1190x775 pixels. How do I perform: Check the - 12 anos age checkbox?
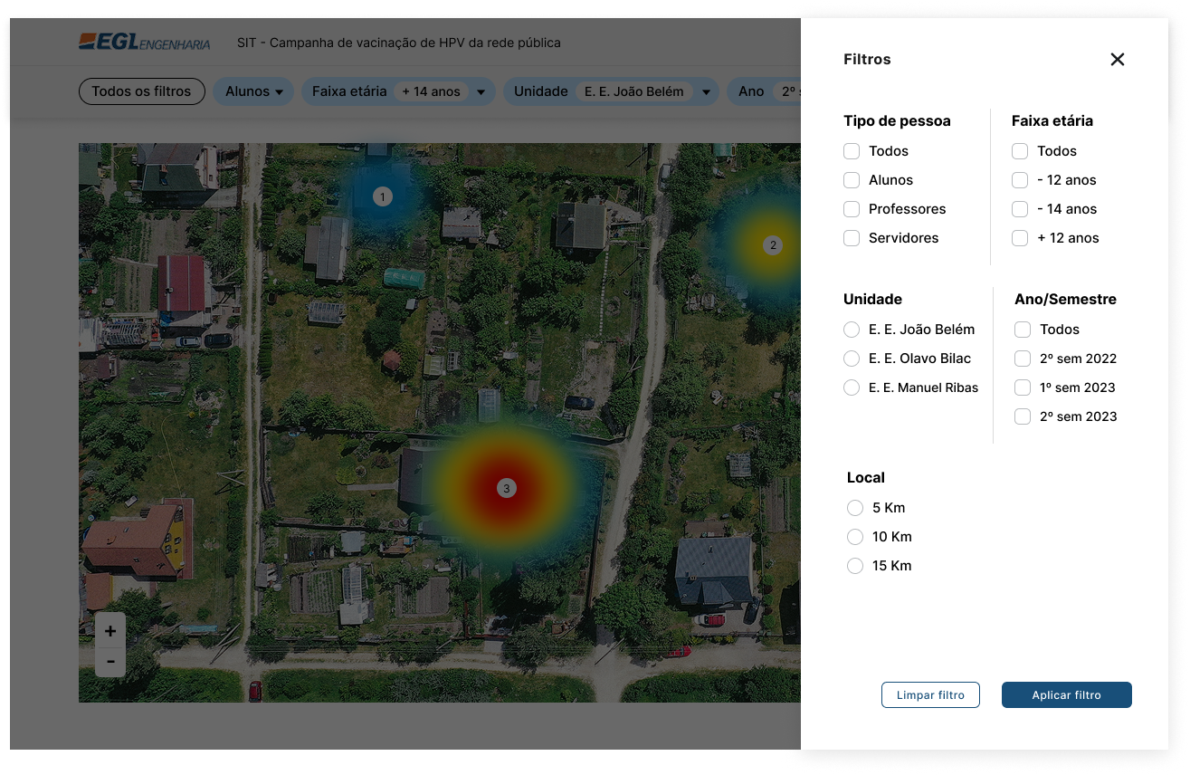coord(1020,180)
